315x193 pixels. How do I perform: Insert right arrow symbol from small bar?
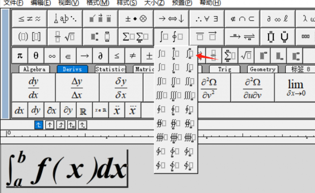pos(84,55)
